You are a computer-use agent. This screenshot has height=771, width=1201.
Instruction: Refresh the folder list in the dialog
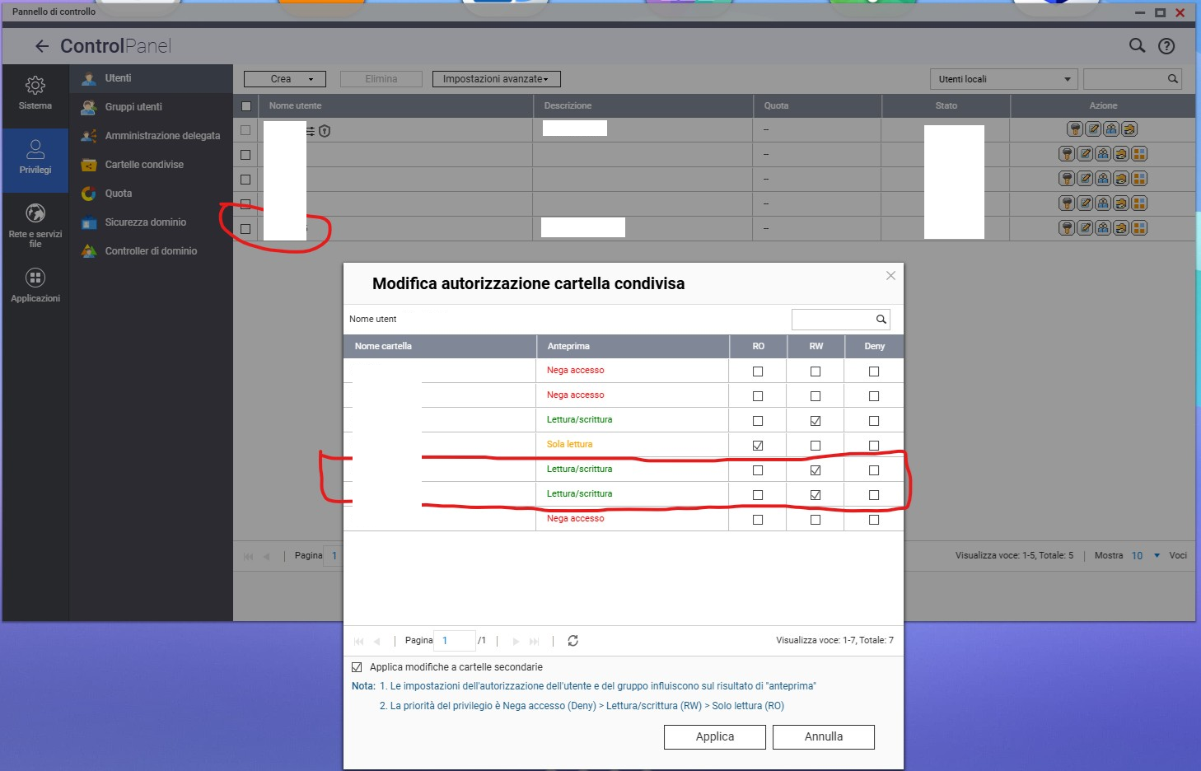[x=573, y=641]
